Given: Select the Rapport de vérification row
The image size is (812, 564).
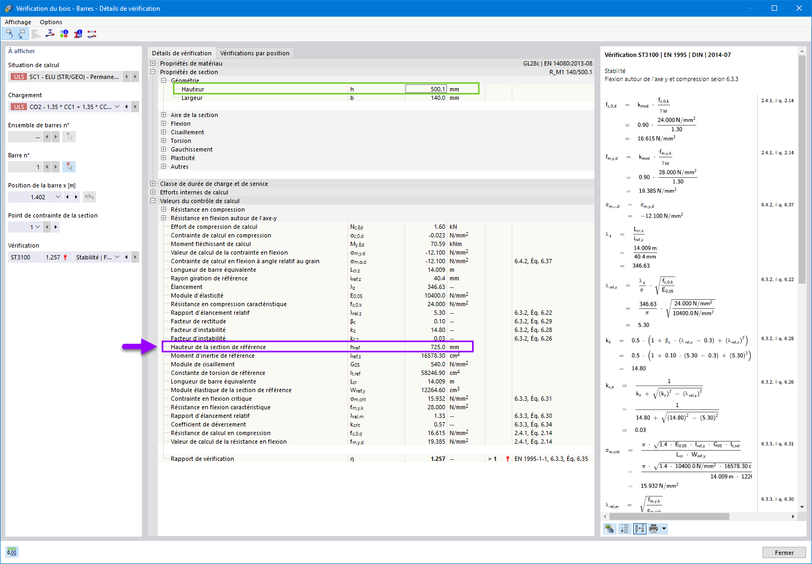Looking at the screenshot, I should (376, 459).
